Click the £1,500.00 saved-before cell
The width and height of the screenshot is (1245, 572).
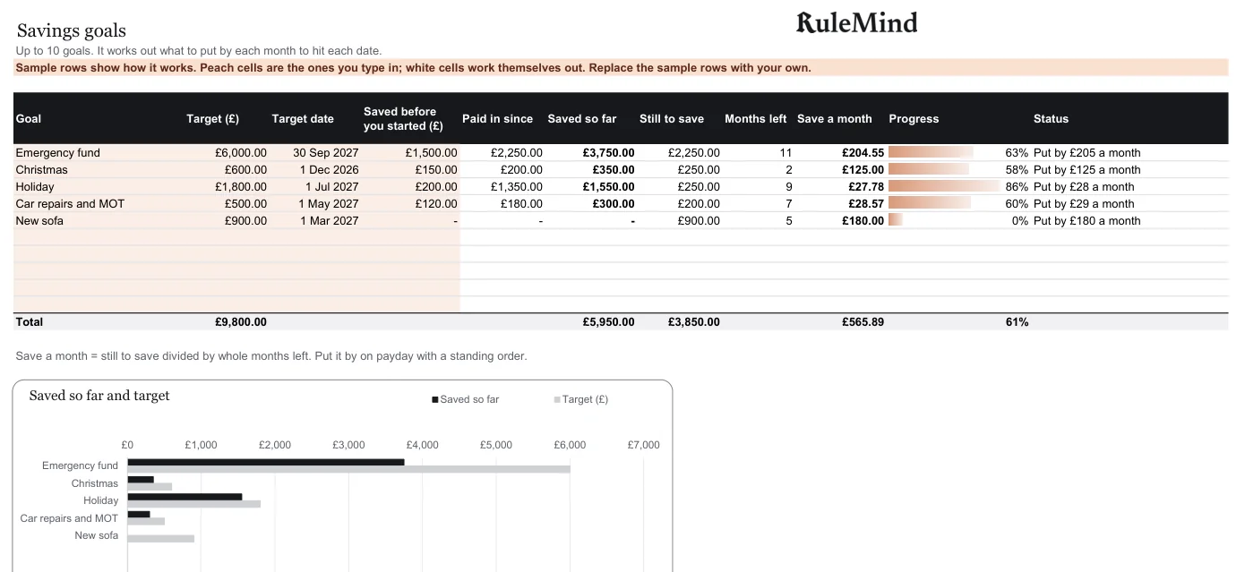coord(431,153)
